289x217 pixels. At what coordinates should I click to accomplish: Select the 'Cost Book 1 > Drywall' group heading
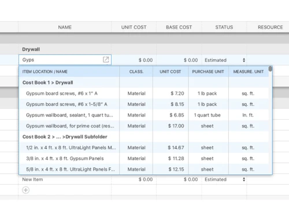(x=47, y=83)
